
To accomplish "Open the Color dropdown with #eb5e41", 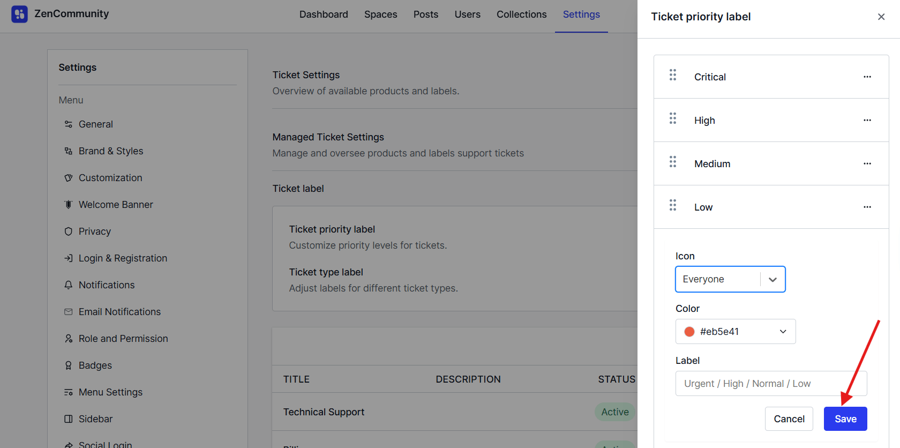I will [736, 332].
